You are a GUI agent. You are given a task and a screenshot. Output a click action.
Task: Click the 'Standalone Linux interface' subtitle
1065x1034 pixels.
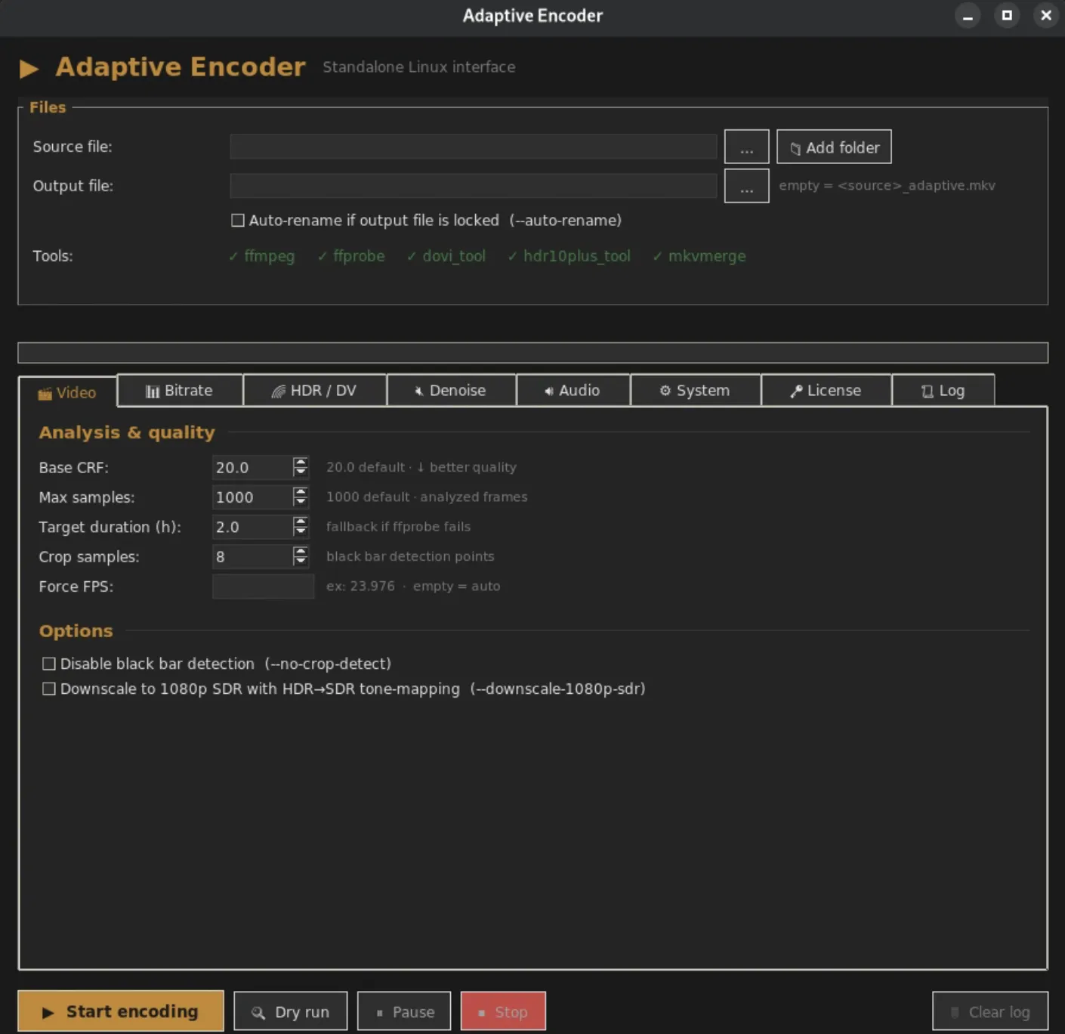pos(419,67)
